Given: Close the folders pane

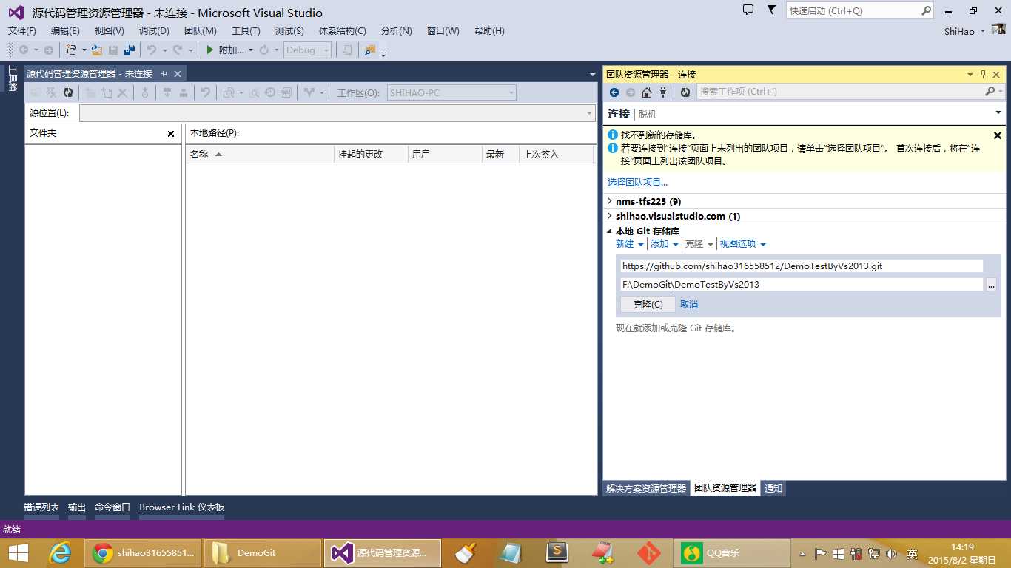Looking at the screenshot, I should pyautogui.click(x=171, y=134).
